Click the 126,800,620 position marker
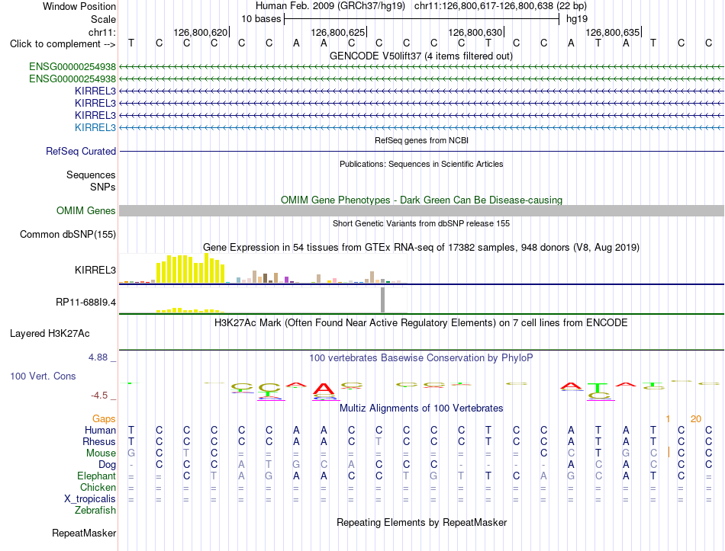This screenshot has width=725, height=551. 201,32
